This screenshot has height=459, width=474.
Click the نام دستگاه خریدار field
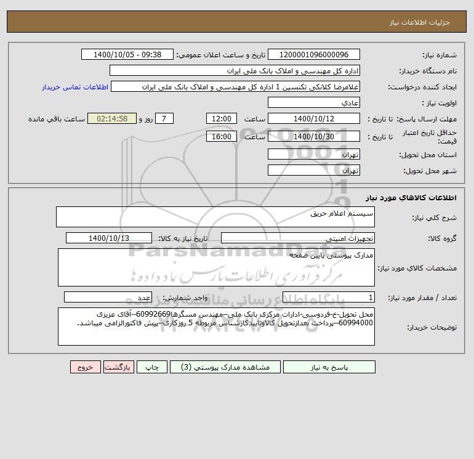point(235,70)
